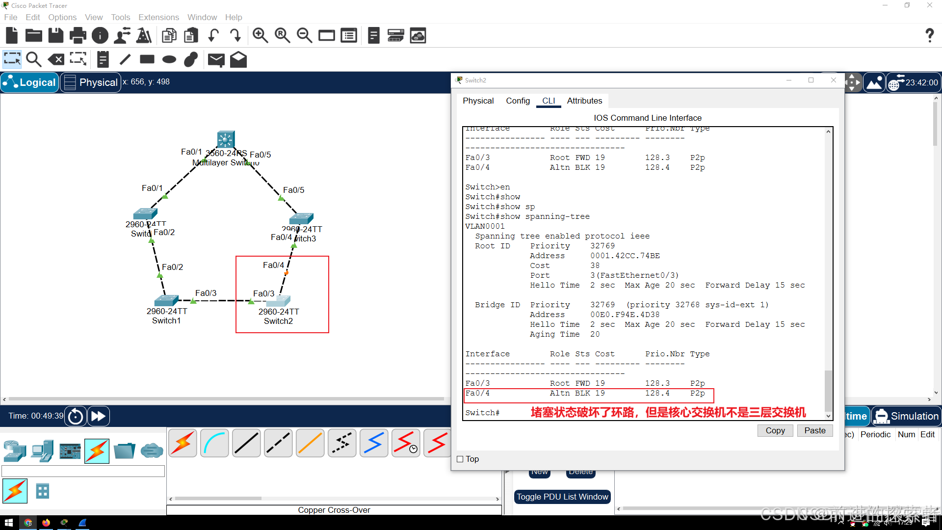The height and width of the screenshot is (530, 942).
Task: Click the Print icon in toolbar
Action: tap(78, 35)
